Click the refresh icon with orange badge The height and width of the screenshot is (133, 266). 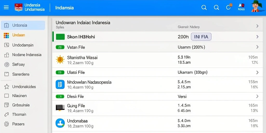[229, 7]
